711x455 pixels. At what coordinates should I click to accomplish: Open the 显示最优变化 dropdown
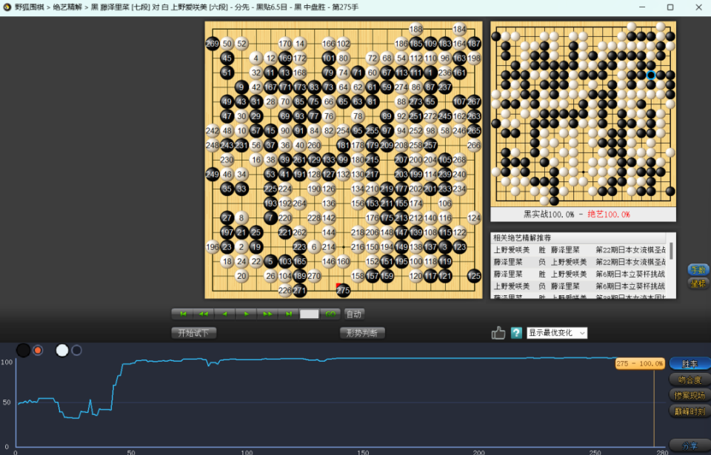(x=557, y=333)
